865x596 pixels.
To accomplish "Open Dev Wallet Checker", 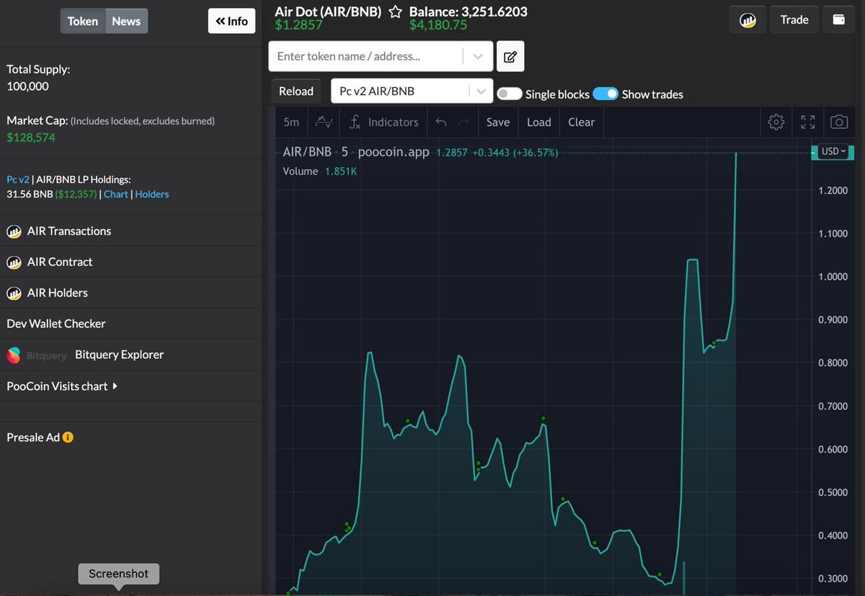I will [56, 324].
